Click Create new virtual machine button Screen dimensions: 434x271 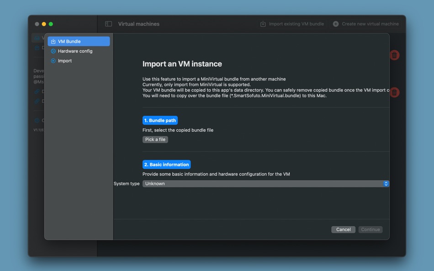tap(366, 24)
